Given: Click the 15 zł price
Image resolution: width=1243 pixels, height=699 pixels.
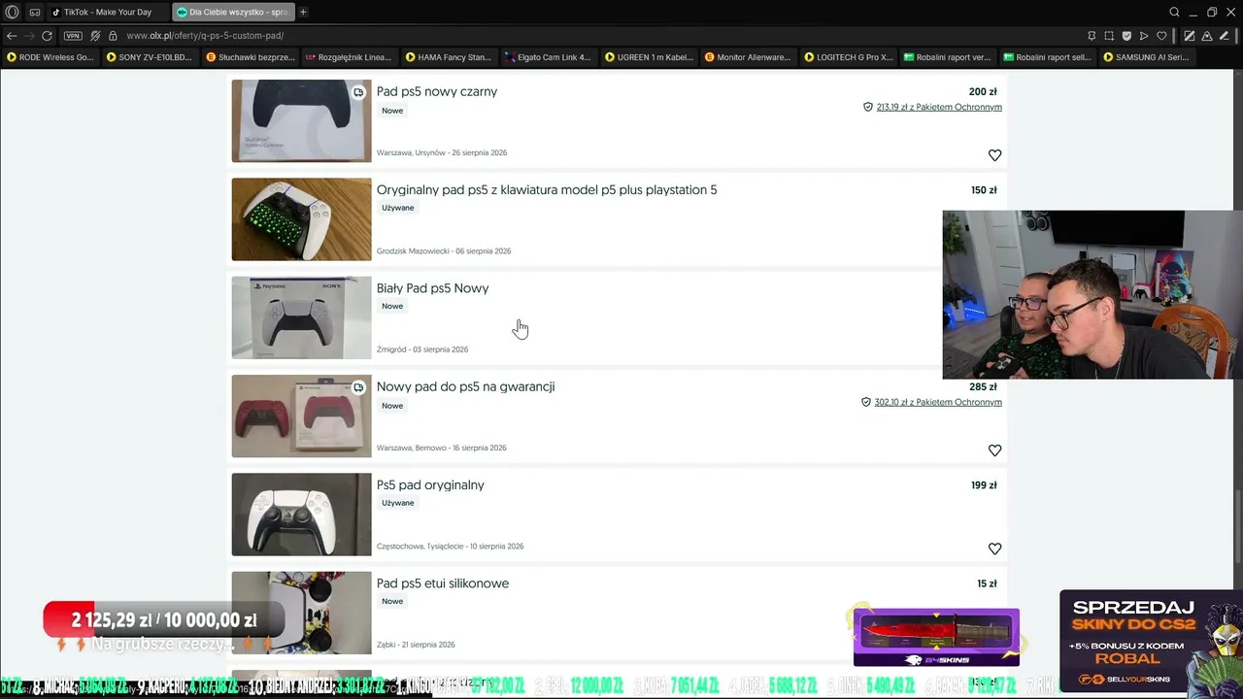Looking at the screenshot, I should (987, 583).
